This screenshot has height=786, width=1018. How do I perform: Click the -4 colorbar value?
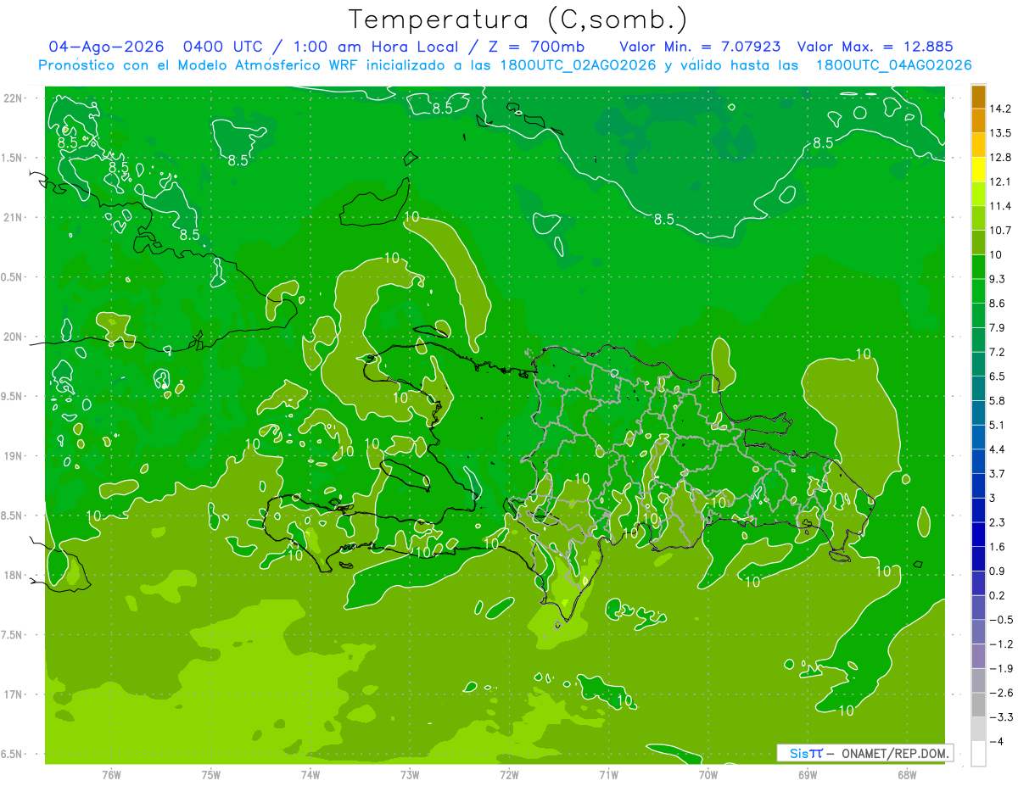tap(997, 742)
